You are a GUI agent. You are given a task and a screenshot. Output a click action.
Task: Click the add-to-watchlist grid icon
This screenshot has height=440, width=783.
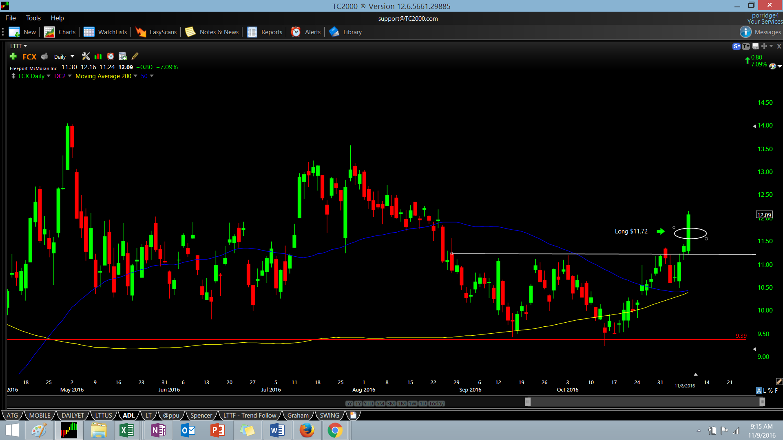(x=122, y=56)
